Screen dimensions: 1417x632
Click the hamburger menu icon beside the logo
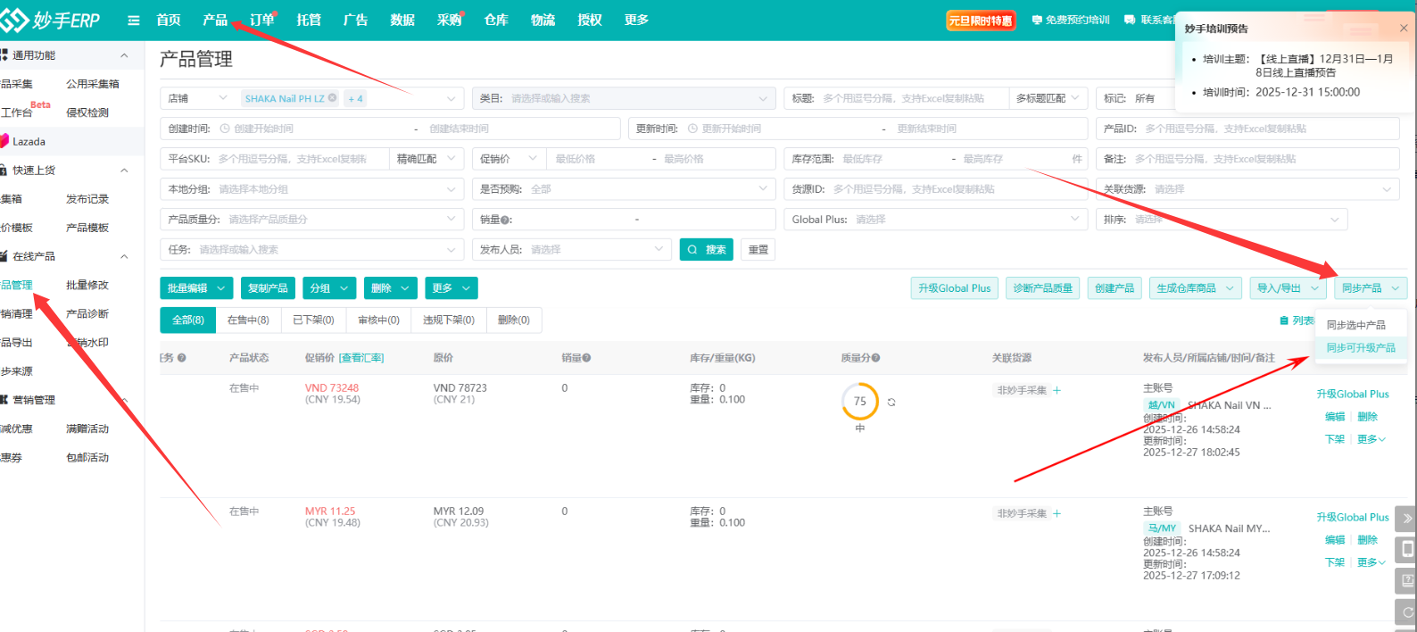134,21
